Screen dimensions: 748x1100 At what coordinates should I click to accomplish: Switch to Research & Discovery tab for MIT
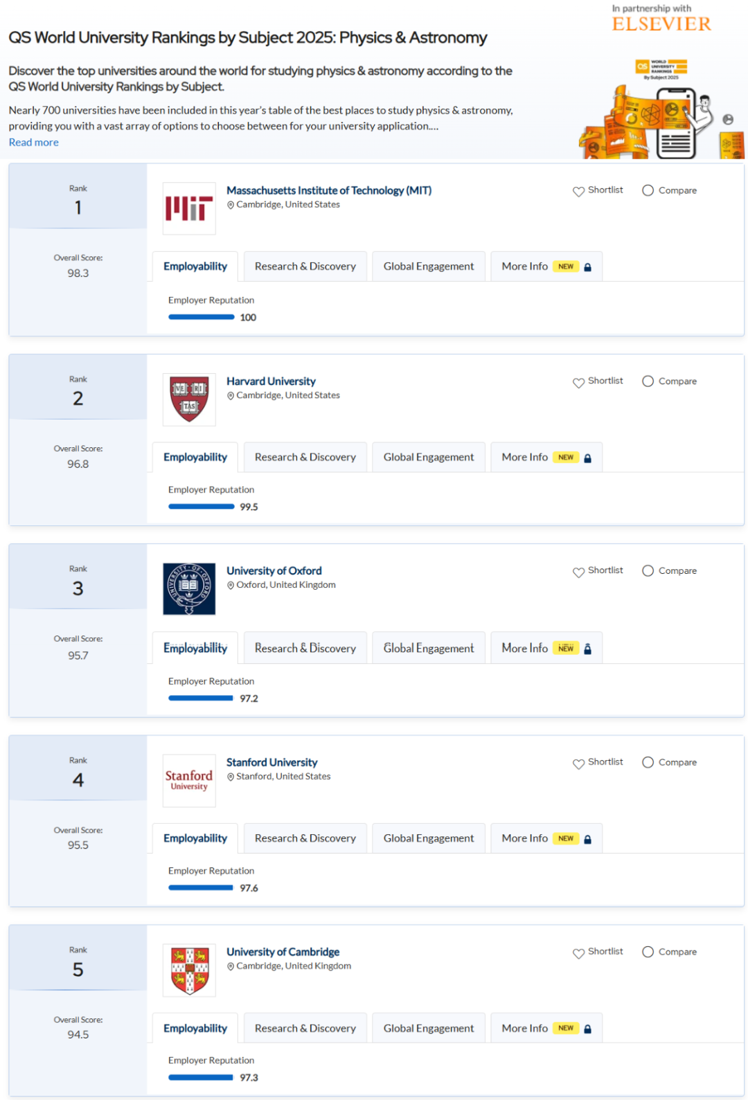click(305, 267)
